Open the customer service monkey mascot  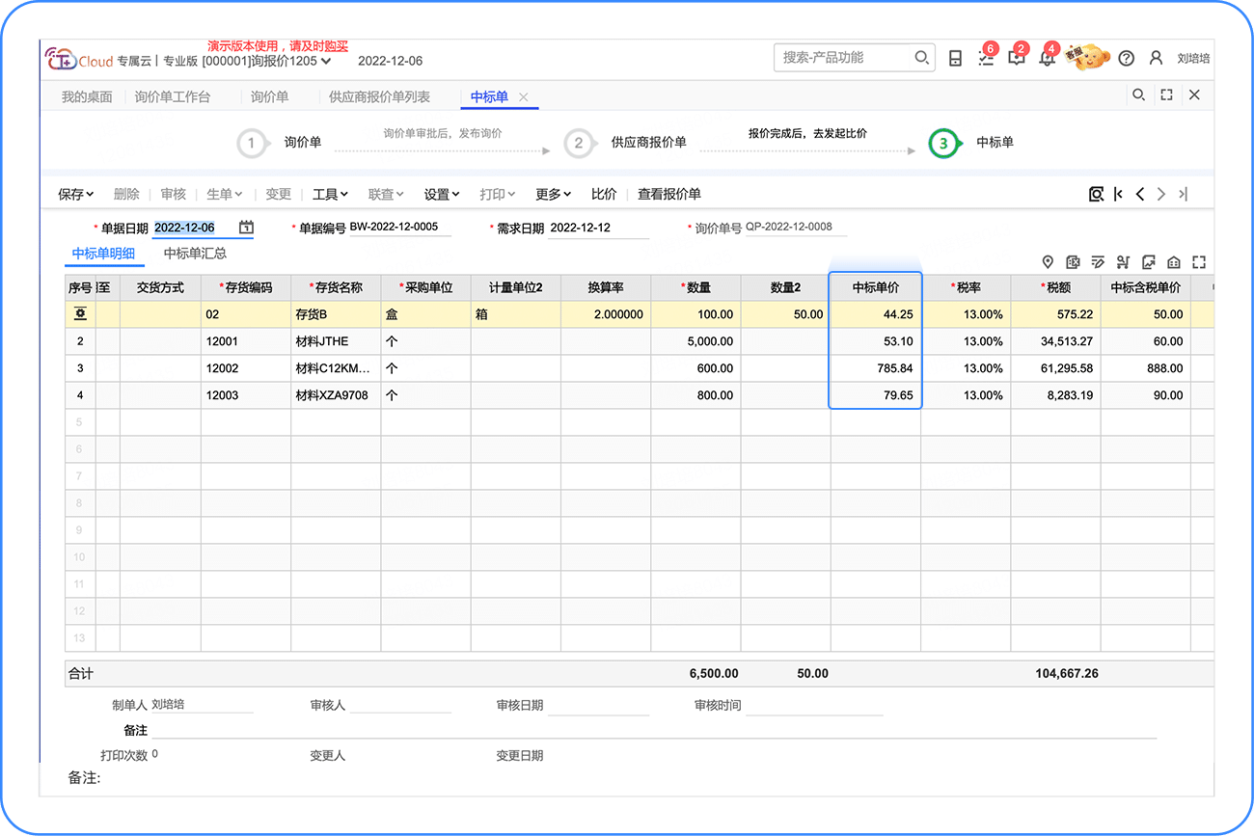[1087, 58]
